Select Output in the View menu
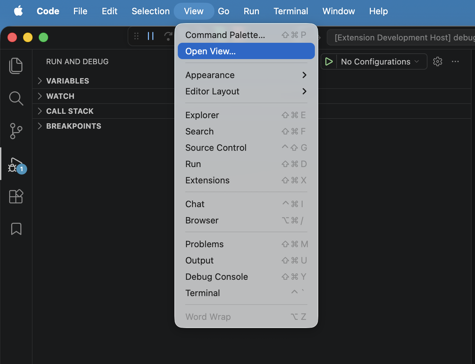Image resolution: width=475 pixels, height=364 pixels. (246, 260)
